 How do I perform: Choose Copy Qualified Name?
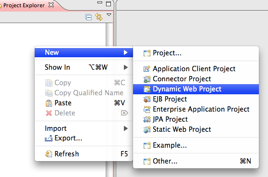84,93
